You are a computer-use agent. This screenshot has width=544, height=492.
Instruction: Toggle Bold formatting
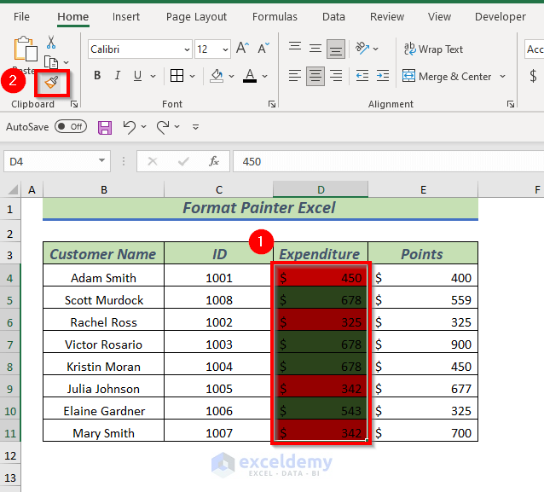click(97, 77)
